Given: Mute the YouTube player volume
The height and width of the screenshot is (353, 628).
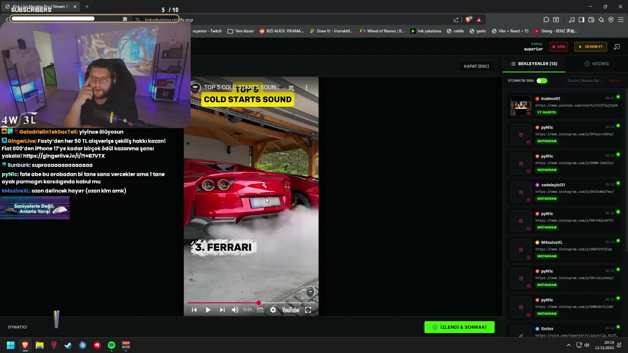Looking at the screenshot, I should tap(235, 310).
